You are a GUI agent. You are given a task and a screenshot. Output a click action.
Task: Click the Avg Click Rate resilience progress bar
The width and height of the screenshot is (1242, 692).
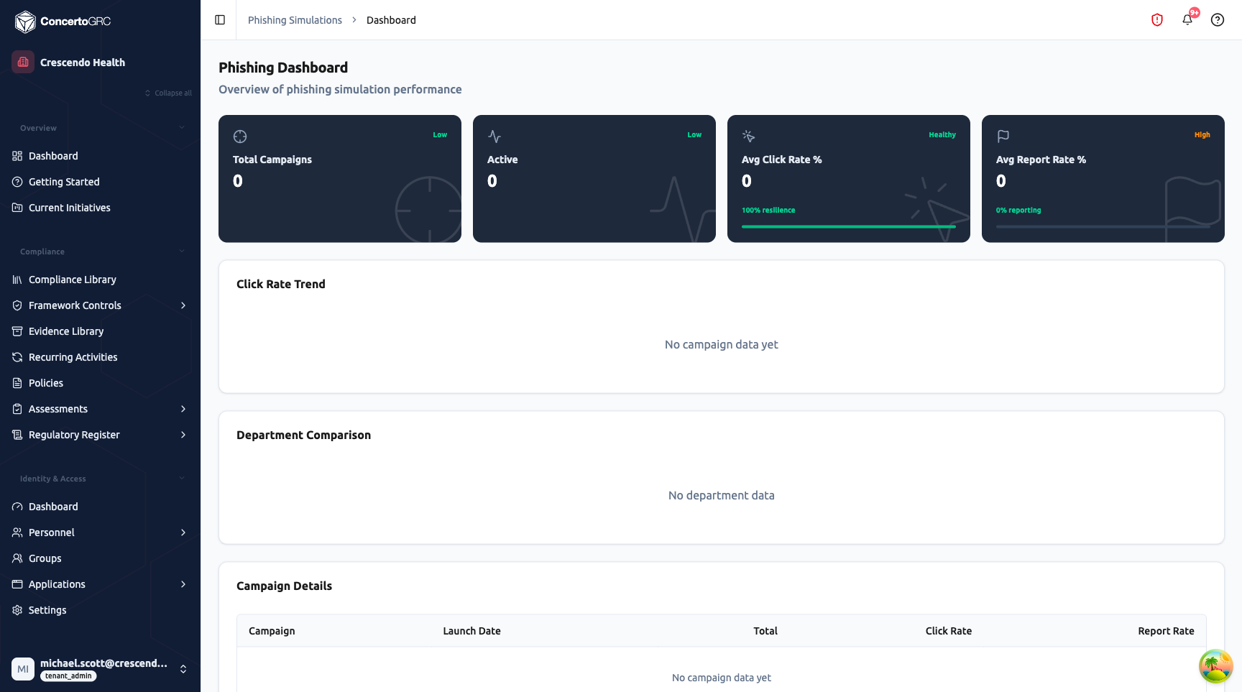[849, 226]
